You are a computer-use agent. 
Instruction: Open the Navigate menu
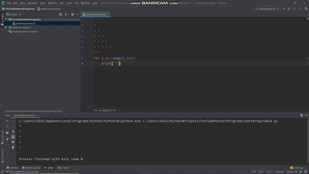[x=32, y=3]
